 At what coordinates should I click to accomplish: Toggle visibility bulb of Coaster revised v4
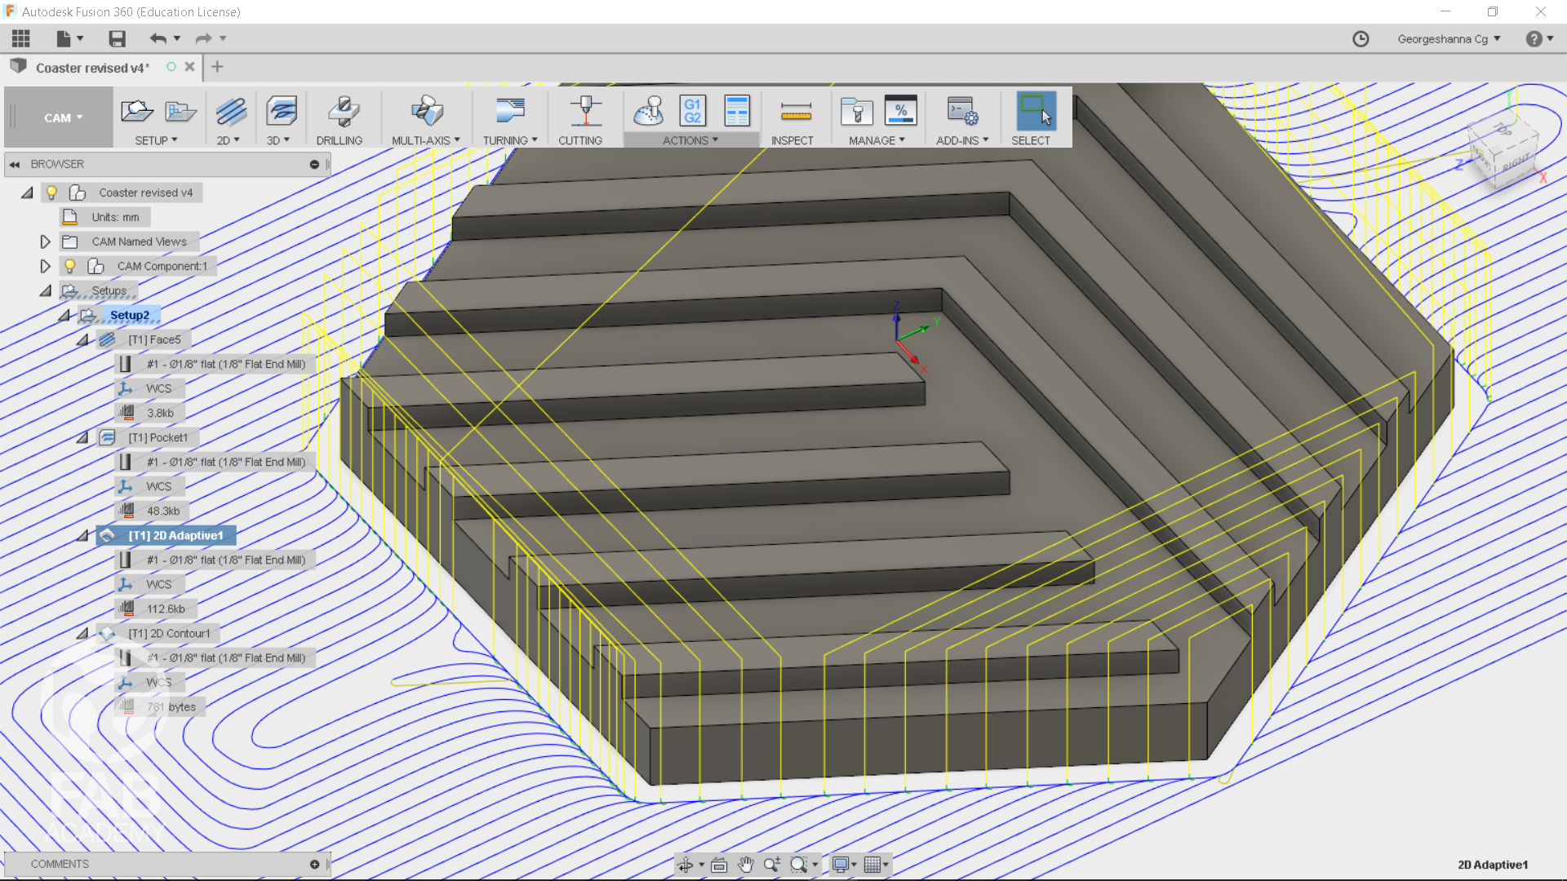point(51,193)
